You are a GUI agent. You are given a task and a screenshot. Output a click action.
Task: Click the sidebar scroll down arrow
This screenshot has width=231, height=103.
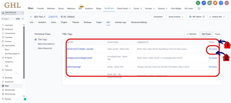tap(24, 96)
